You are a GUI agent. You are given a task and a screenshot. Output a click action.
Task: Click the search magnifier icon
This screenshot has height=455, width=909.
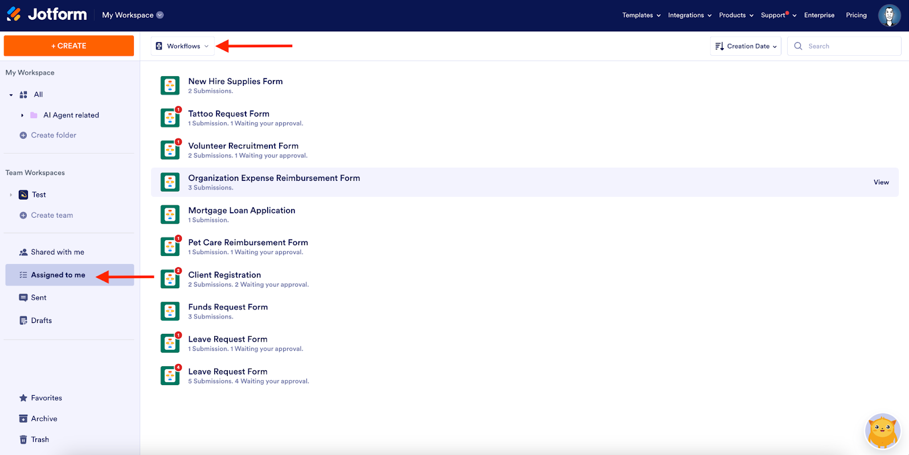click(798, 46)
